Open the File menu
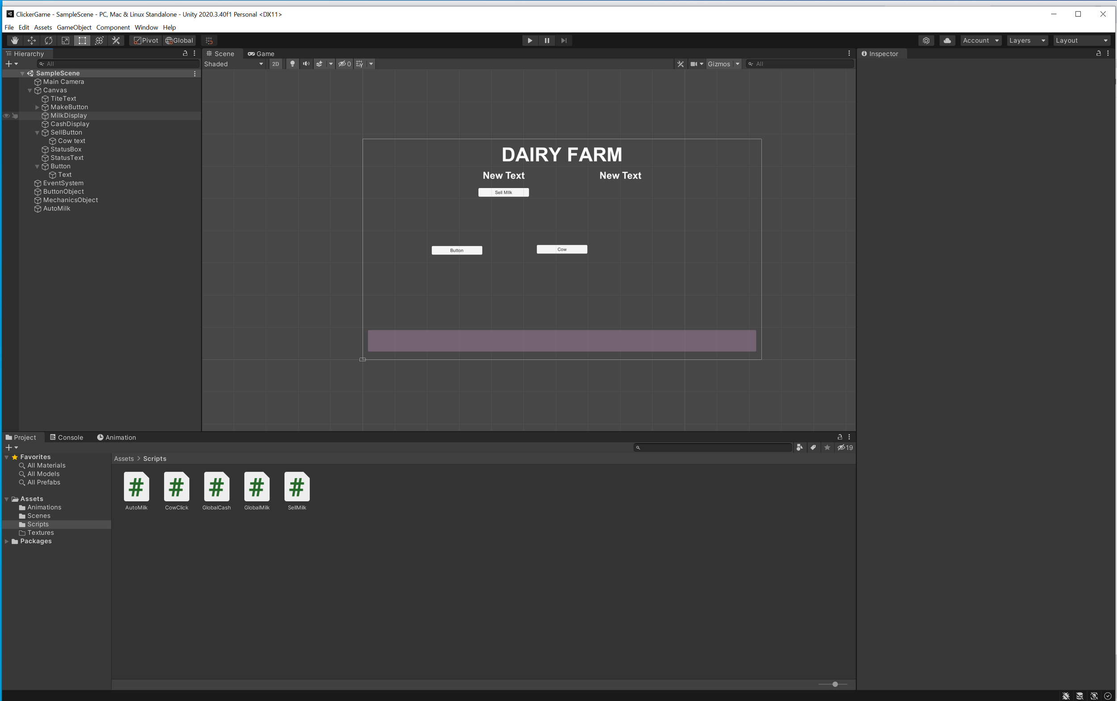 pos(9,27)
